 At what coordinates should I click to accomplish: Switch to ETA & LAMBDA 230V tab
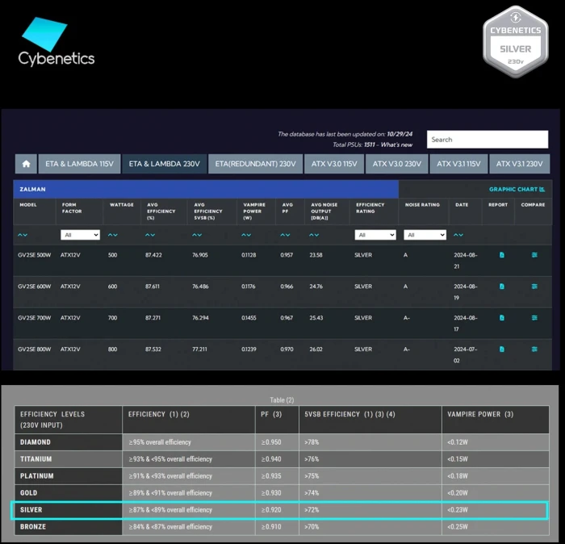tap(165, 164)
